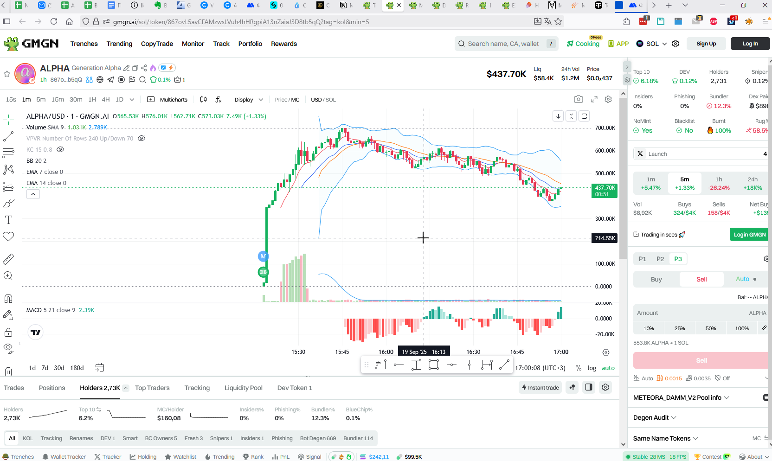Toggle log scale on chart
Image resolution: width=772 pixels, height=461 pixels.
pos(592,368)
